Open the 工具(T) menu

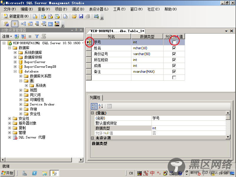coord(119,9)
